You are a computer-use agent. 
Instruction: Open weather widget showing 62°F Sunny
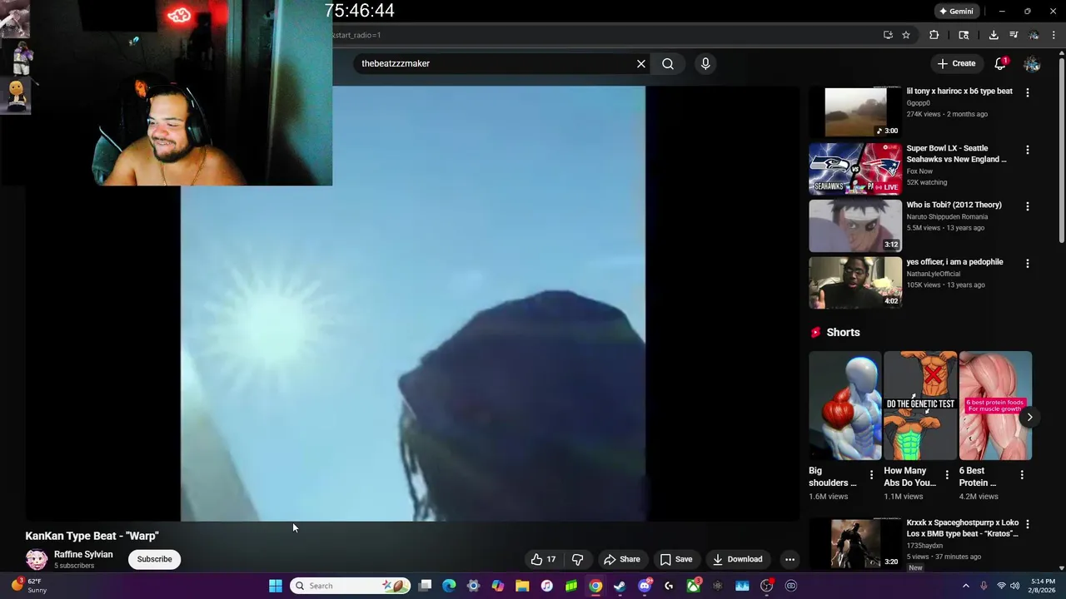tap(30, 586)
